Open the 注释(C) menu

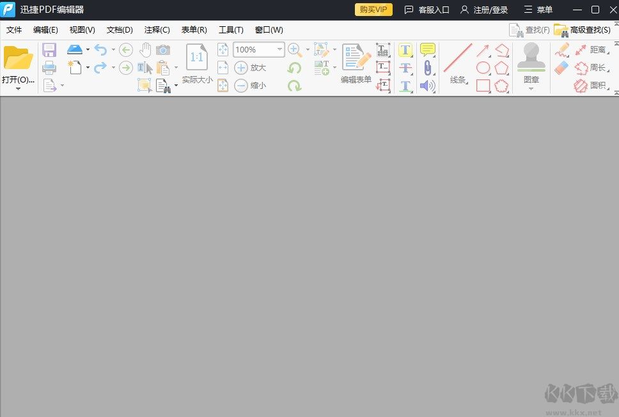(157, 29)
